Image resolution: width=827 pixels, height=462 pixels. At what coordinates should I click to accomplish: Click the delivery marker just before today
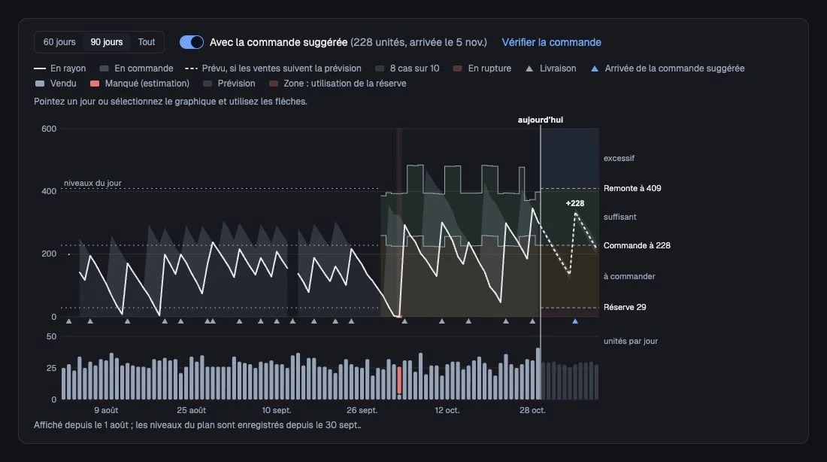[532, 321]
